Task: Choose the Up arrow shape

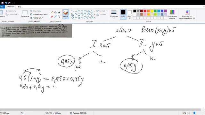Action: (92, 14)
